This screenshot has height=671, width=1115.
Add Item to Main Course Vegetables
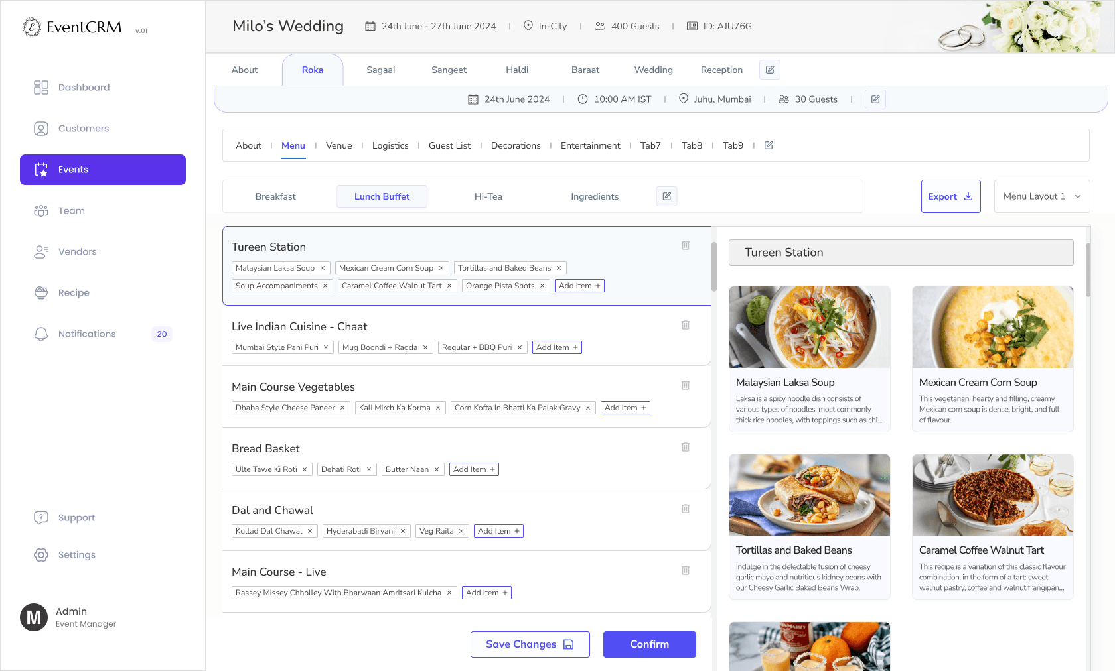pos(625,408)
